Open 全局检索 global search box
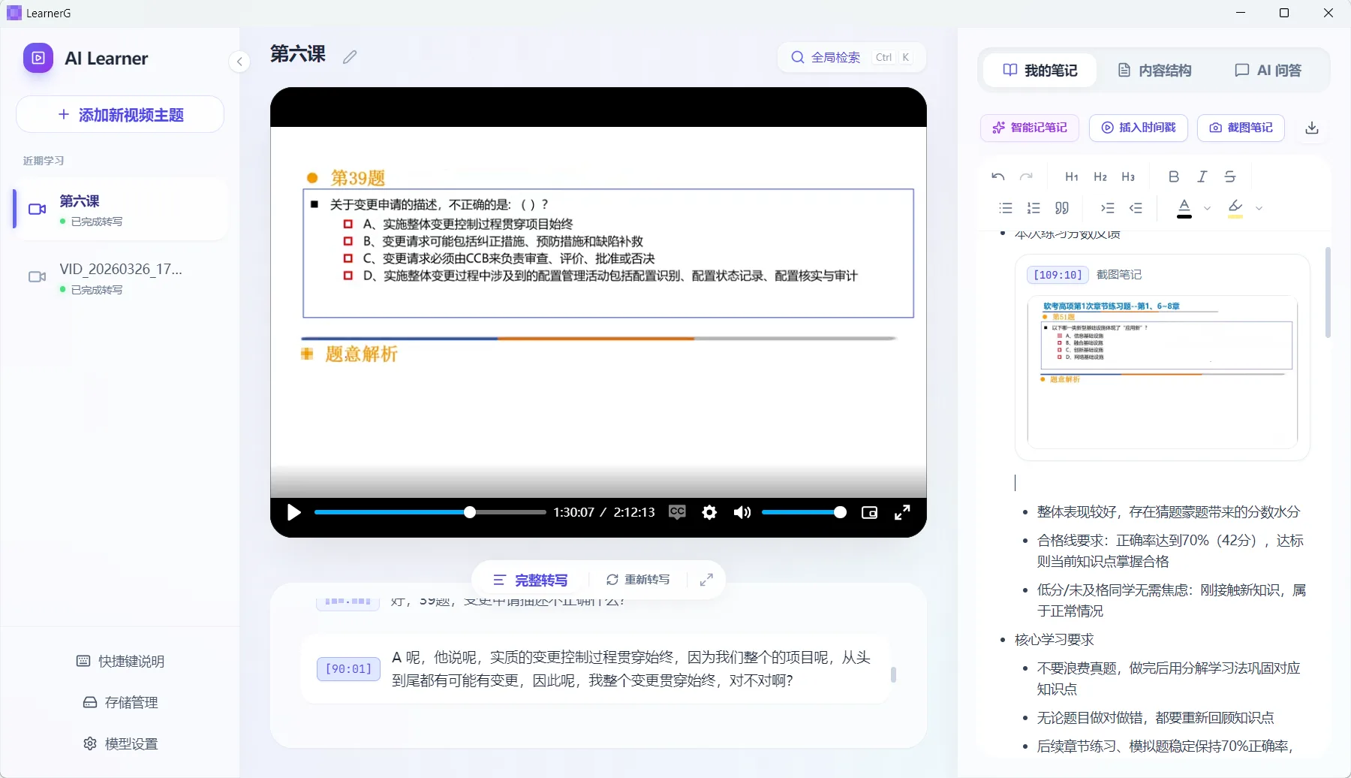This screenshot has height=778, width=1351. pyautogui.click(x=851, y=58)
